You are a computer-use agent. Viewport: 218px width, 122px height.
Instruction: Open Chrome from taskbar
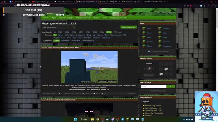click(98, 119)
